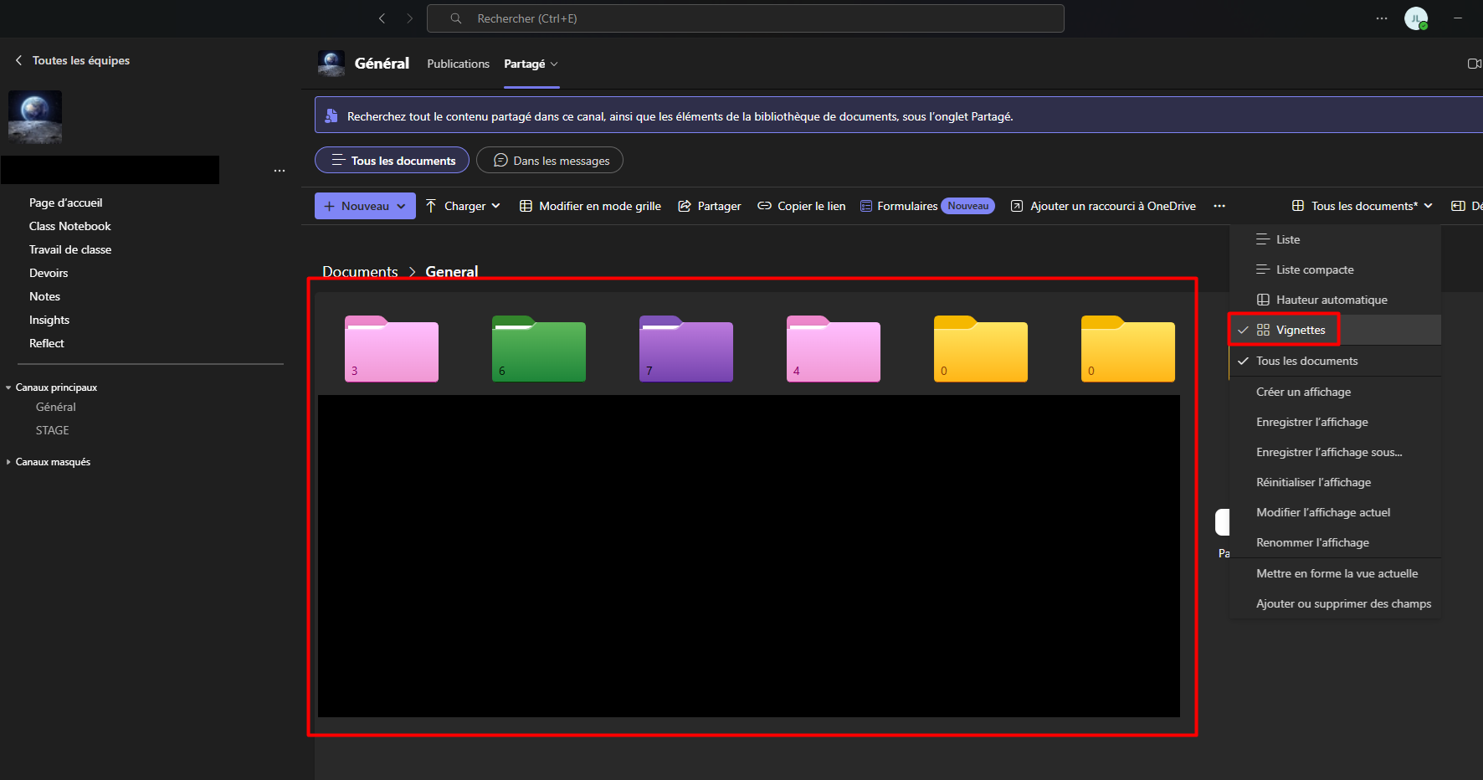This screenshot has height=780, width=1483.
Task: Select the Vignettes view option
Action: click(x=1335, y=330)
